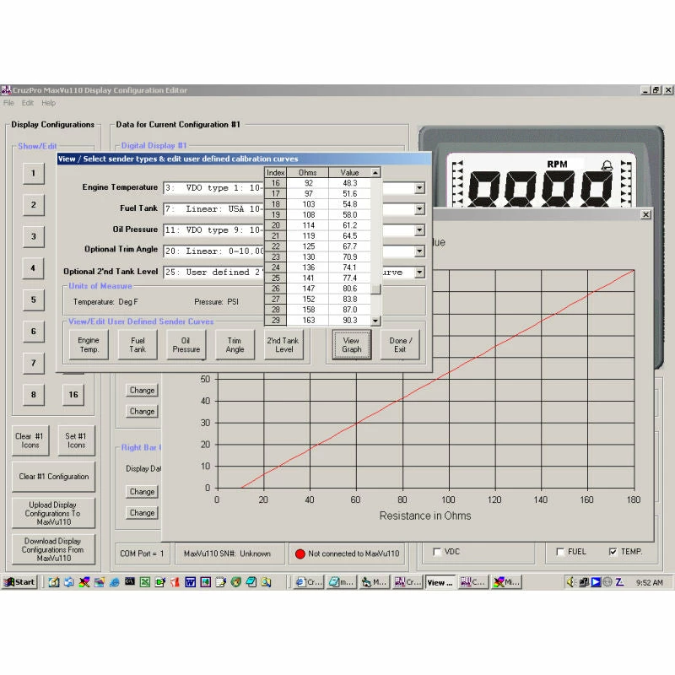Screen dimensions: 675x675
Task: Open the Fuel Tank sender dropdown
Action: [x=419, y=208]
